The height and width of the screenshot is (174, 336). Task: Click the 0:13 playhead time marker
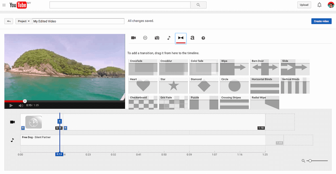pos(59,154)
